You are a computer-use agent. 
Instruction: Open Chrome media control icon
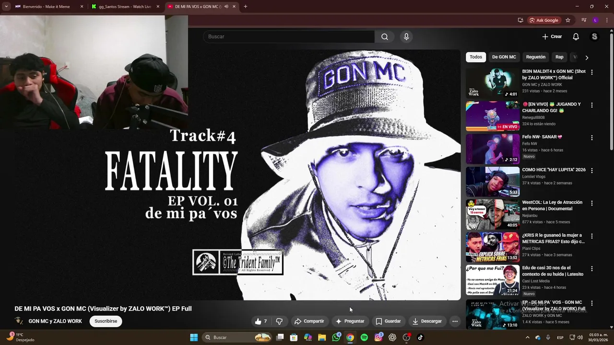[x=584, y=20]
